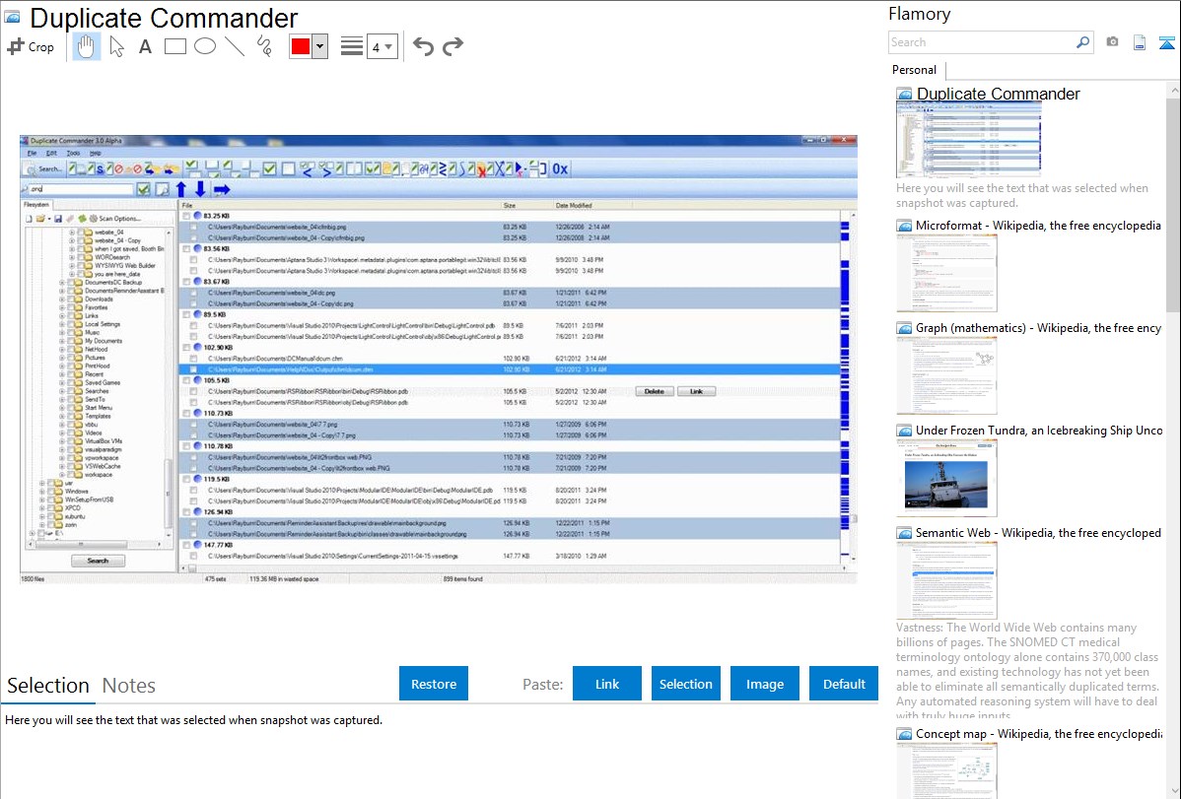Viewport: 1181px width, 799px height.
Task: Paste snapshot as Image
Action: point(764,684)
